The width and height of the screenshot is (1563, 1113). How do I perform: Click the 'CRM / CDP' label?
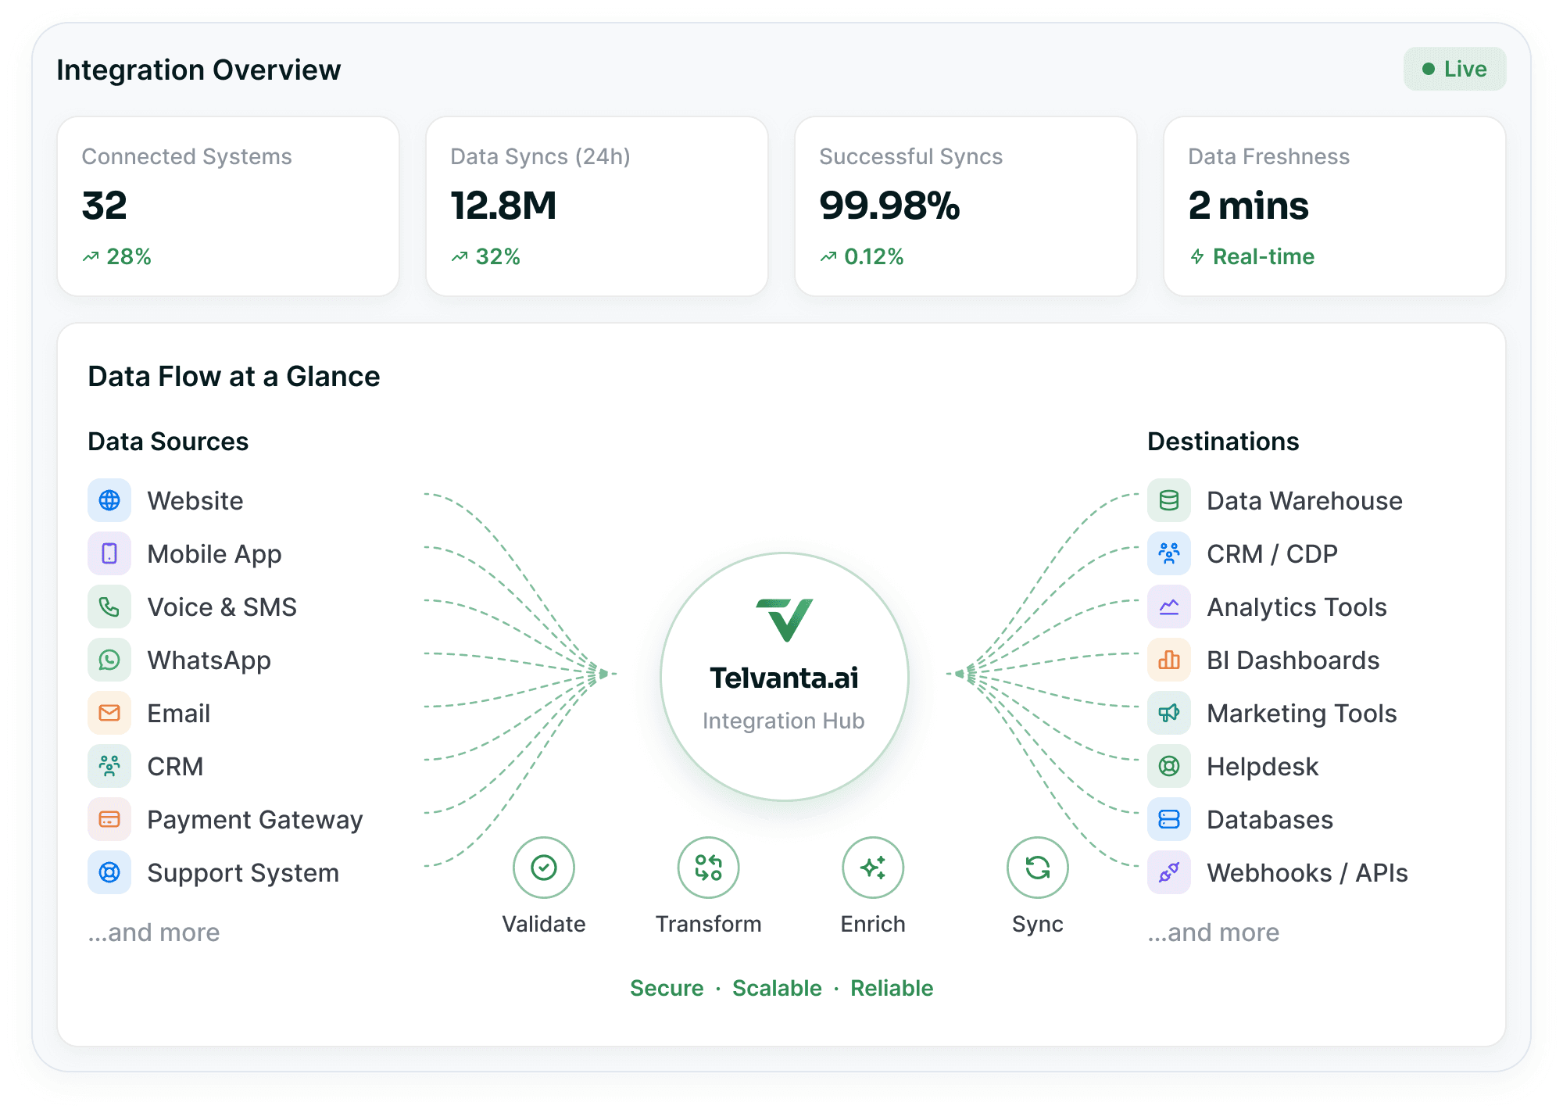[x=1272, y=554]
